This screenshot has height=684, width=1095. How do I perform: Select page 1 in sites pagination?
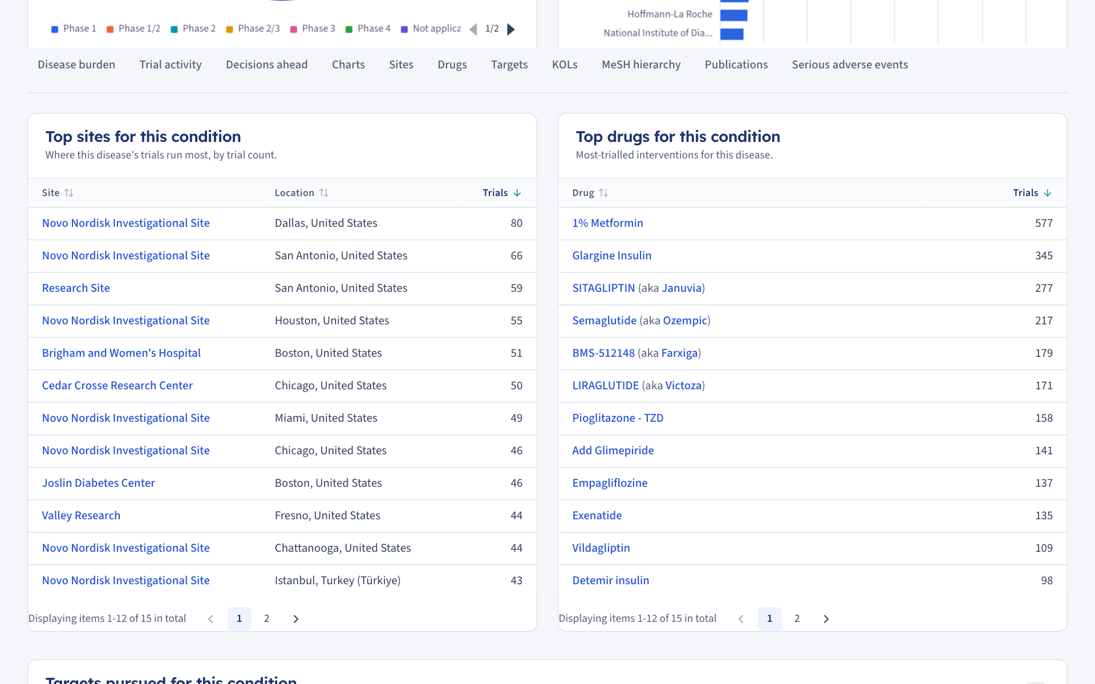click(x=239, y=619)
